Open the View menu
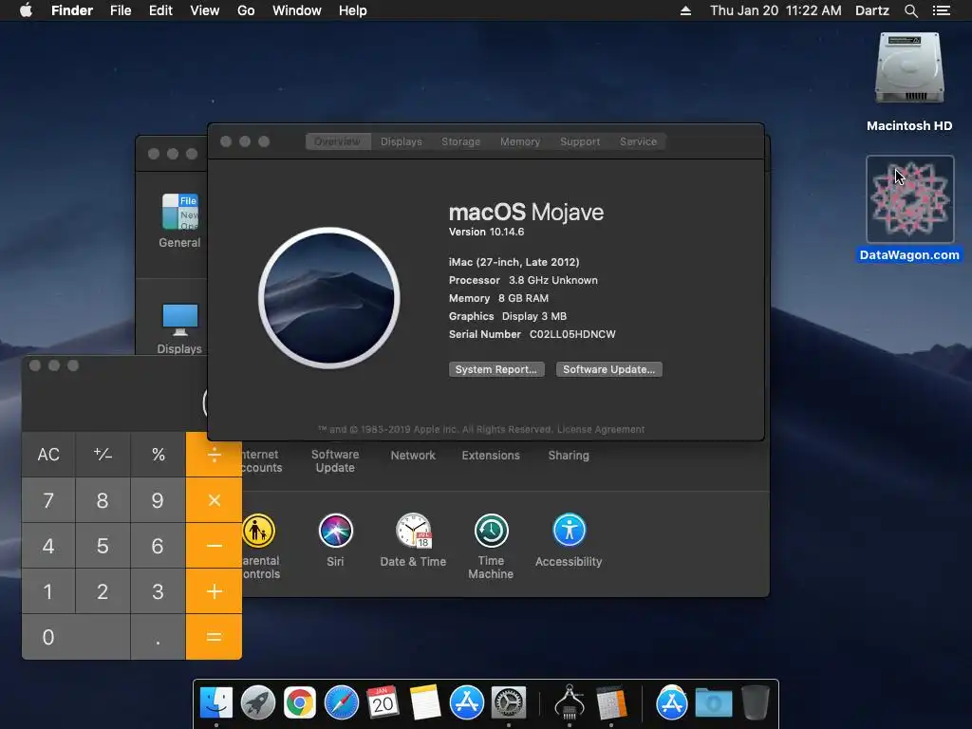 [205, 10]
